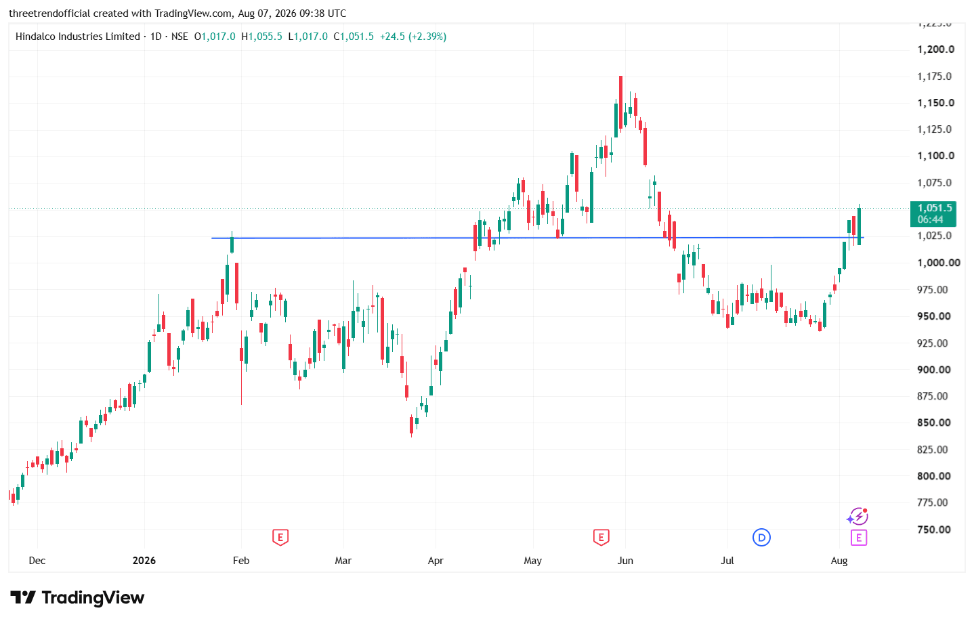Open the purple lightning updates icon above August

(x=857, y=517)
